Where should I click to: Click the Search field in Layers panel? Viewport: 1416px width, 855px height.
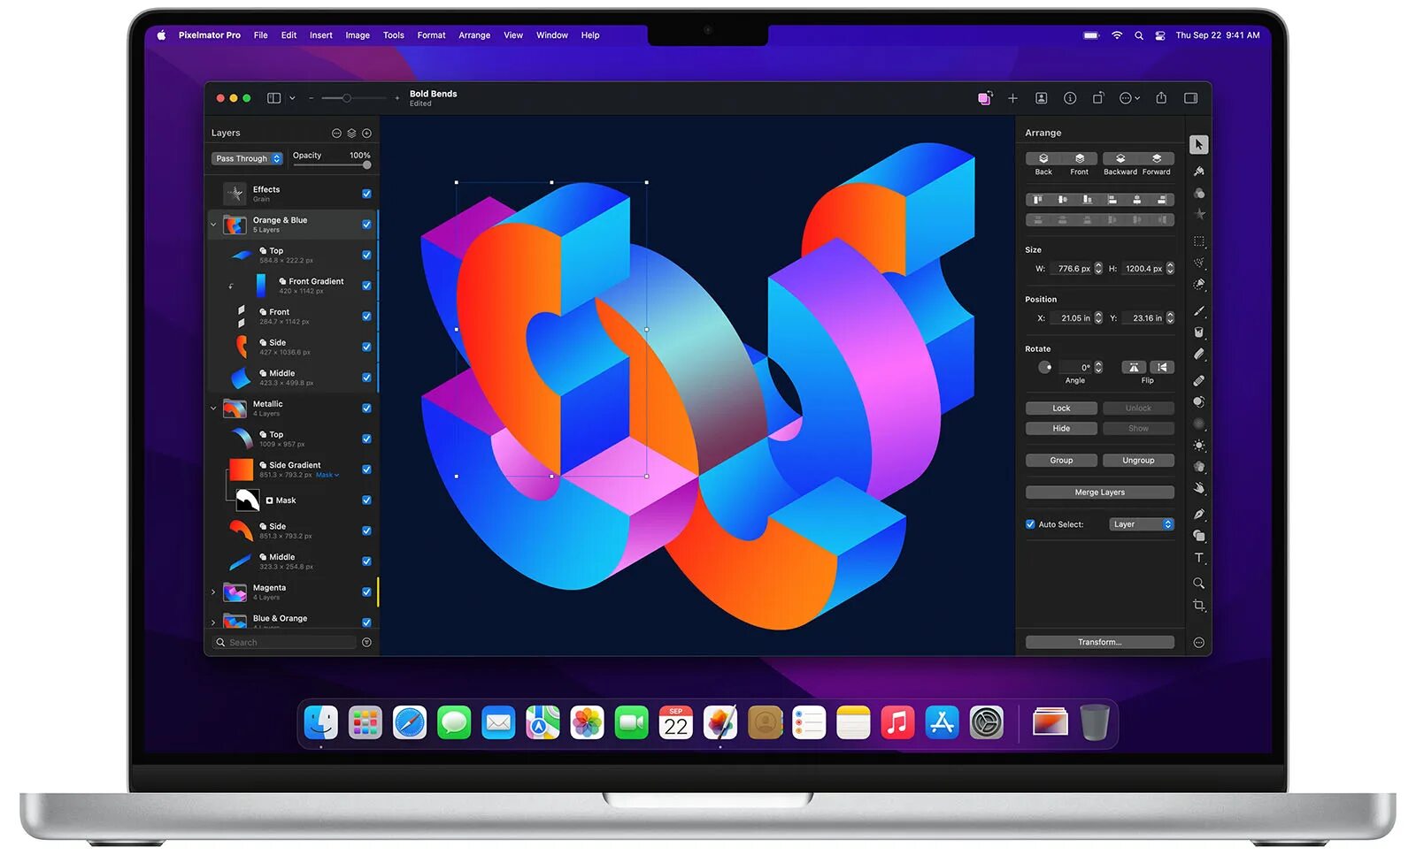pyautogui.click(x=285, y=643)
